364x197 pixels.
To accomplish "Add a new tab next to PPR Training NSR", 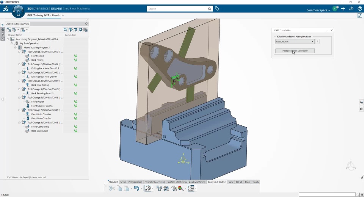I will tap(63, 15).
